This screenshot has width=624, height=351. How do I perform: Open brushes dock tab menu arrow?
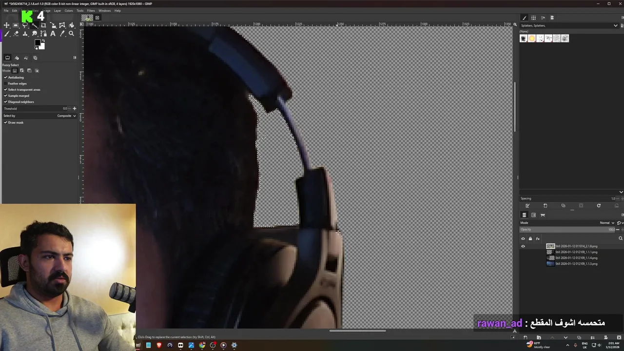pyautogui.click(x=623, y=18)
